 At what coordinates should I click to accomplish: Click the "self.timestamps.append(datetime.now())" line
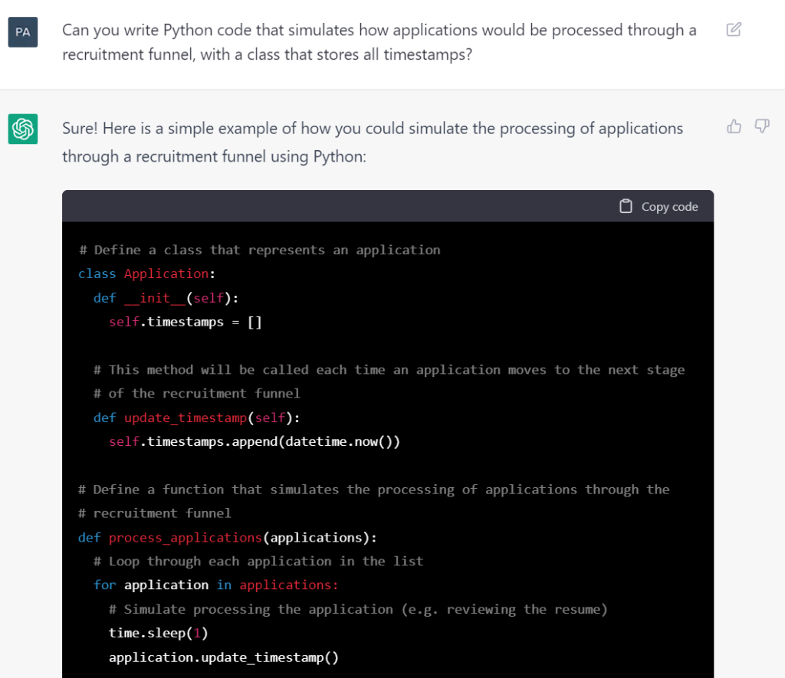click(255, 441)
